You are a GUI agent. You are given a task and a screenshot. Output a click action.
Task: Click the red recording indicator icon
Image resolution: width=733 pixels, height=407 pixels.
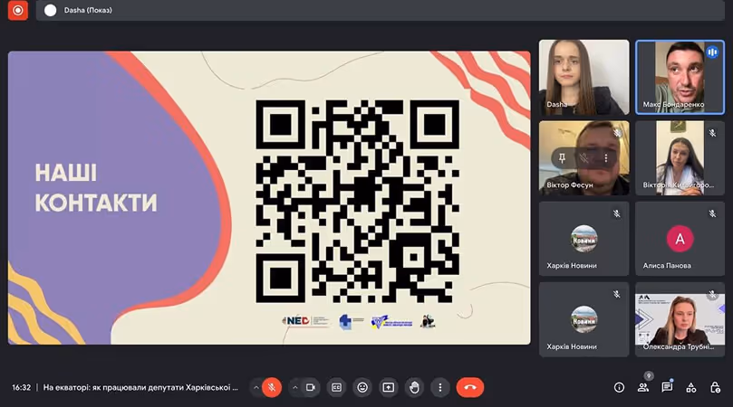[x=18, y=10]
